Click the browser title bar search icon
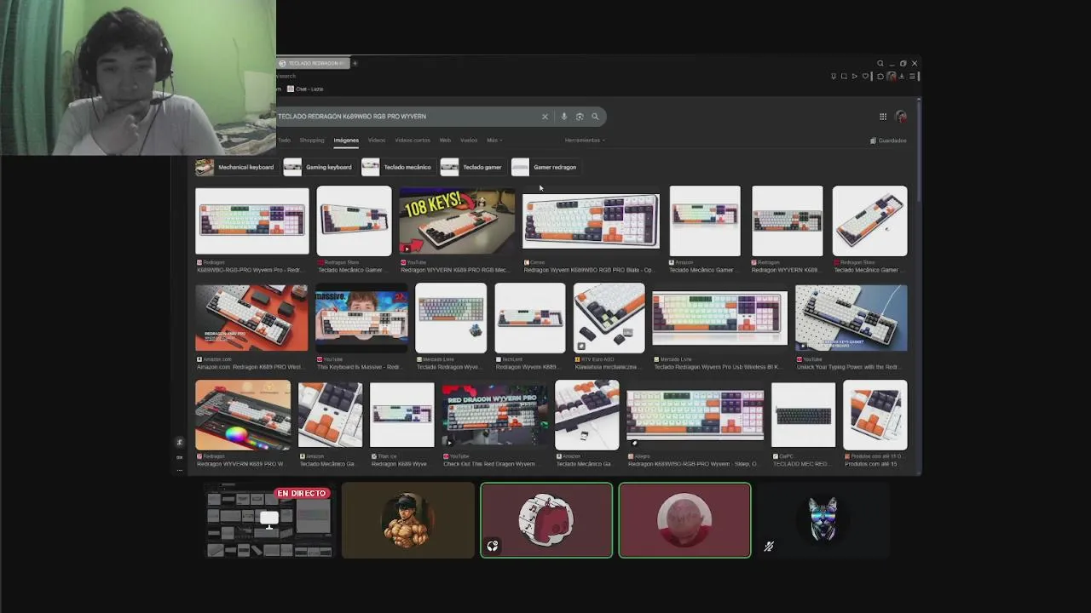Screen dimensions: 1091x613 coord(880,63)
